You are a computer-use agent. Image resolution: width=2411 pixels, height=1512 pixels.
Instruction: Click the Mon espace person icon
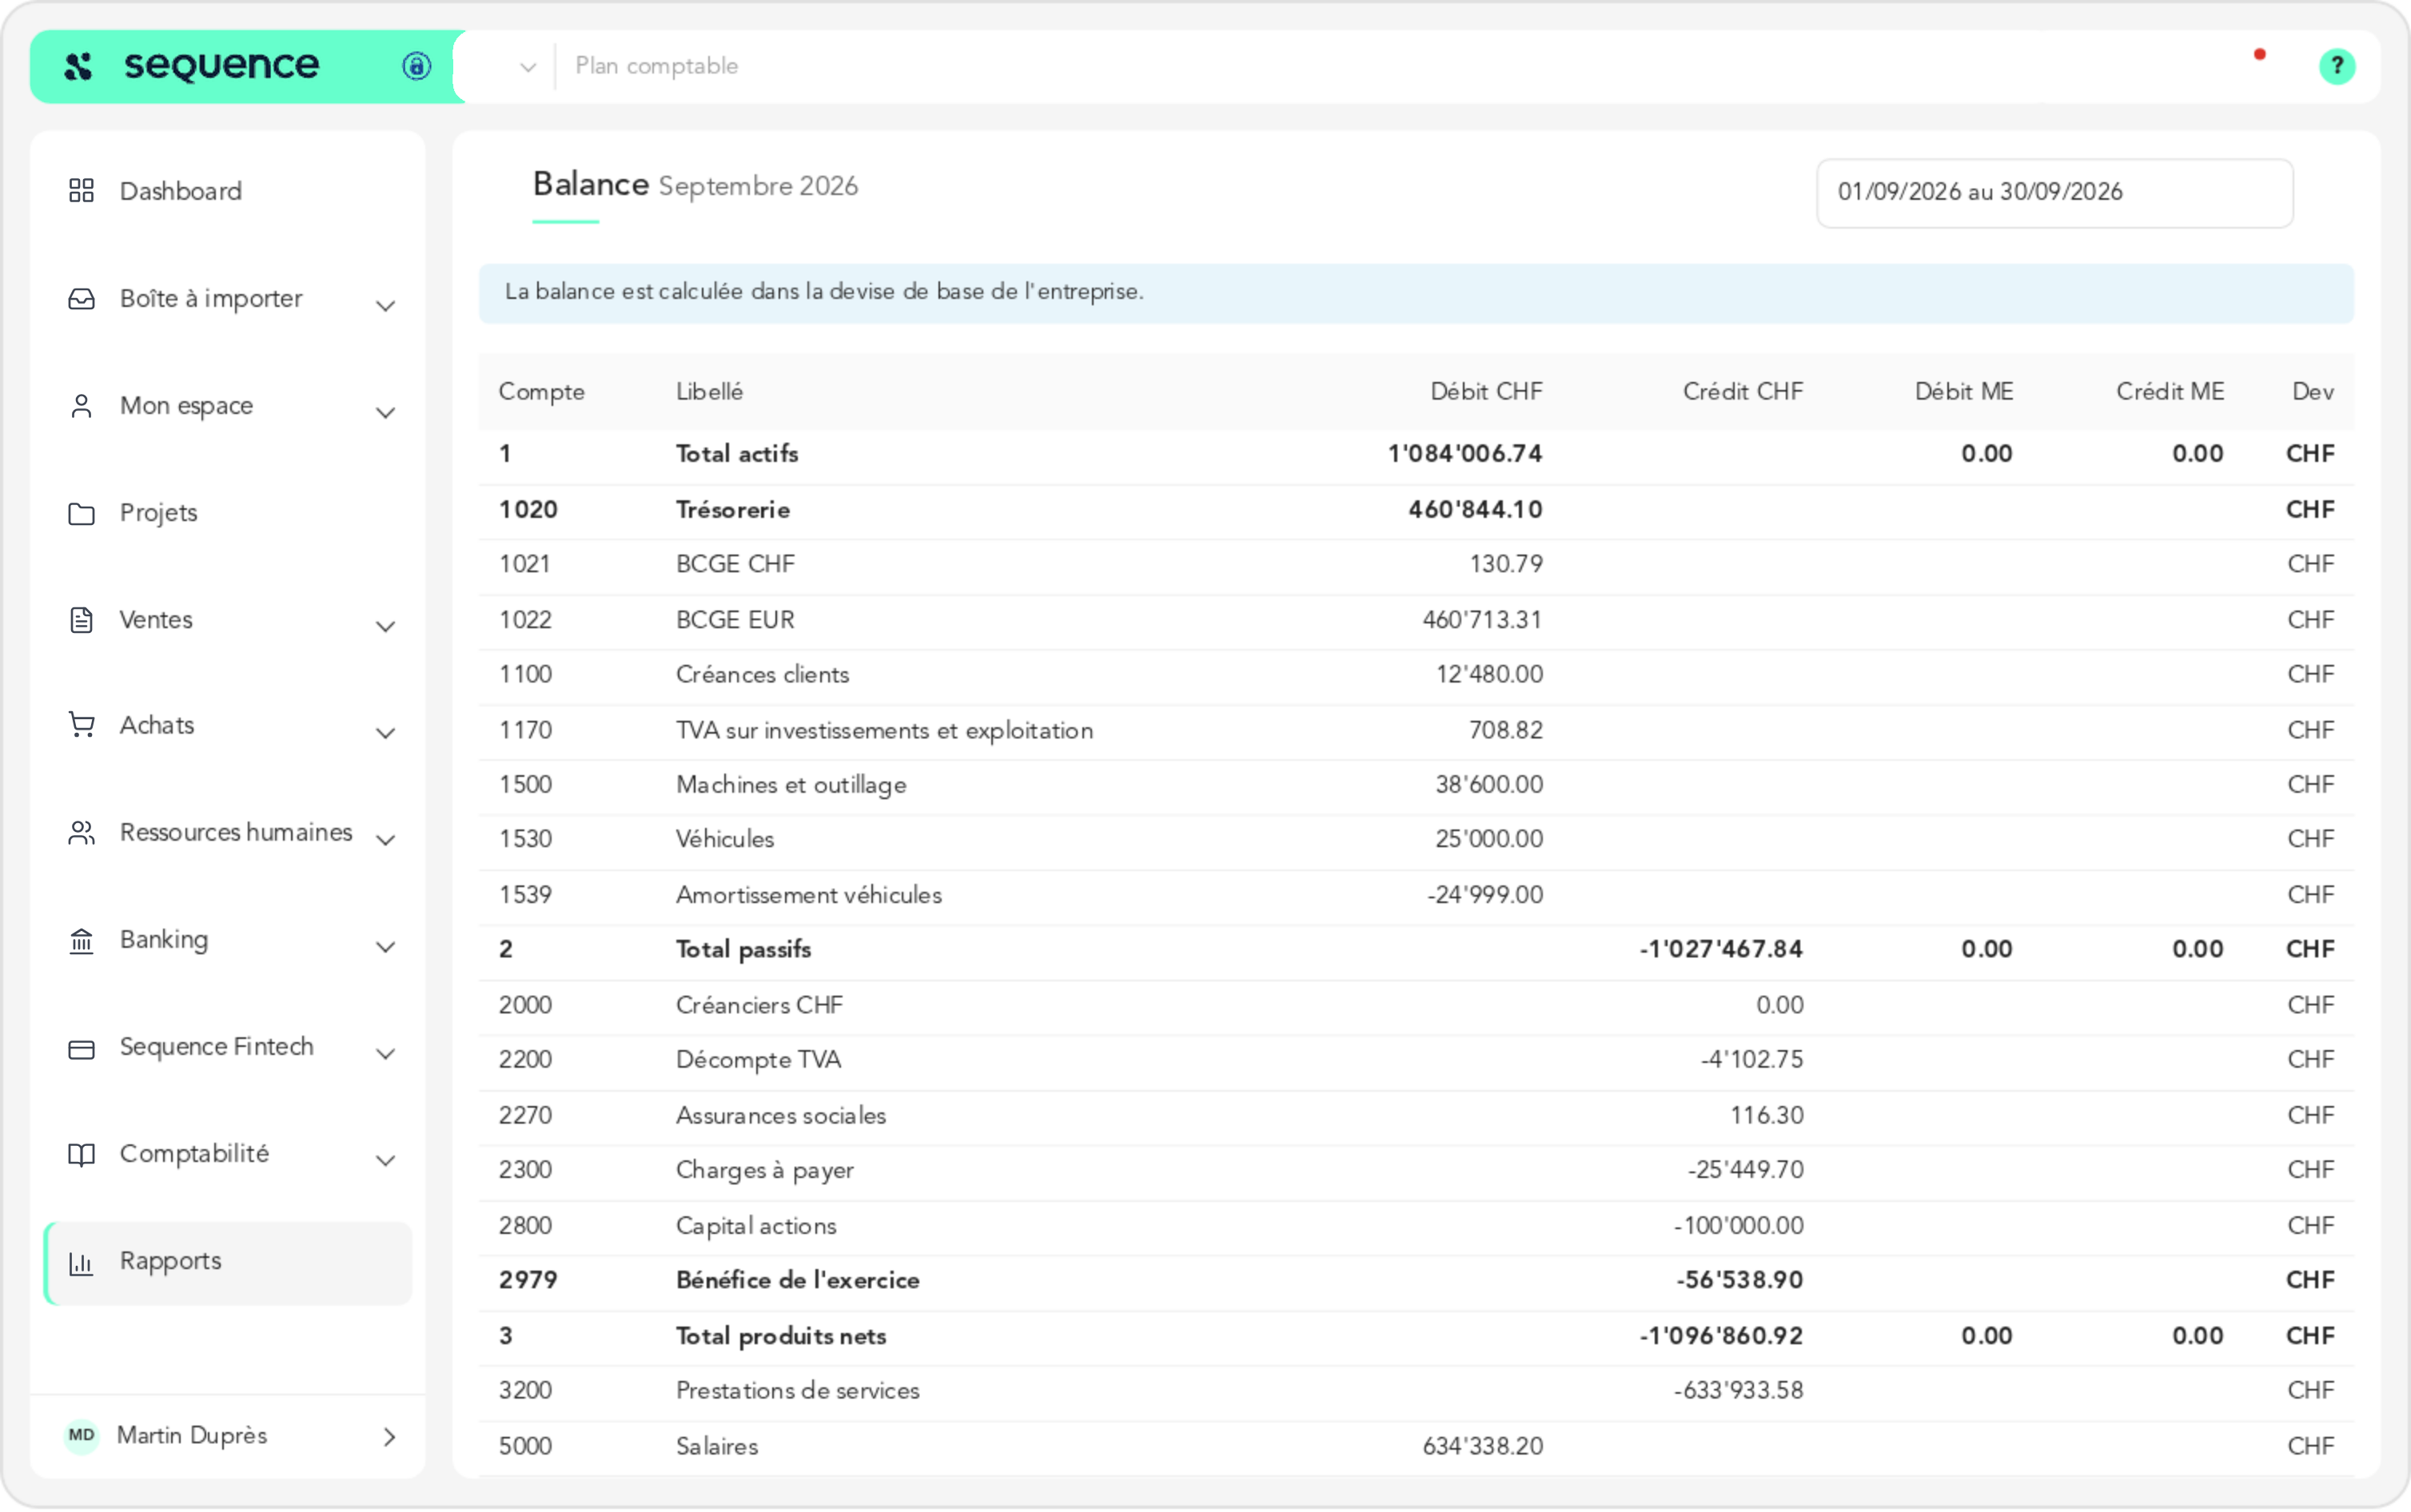point(81,406)
